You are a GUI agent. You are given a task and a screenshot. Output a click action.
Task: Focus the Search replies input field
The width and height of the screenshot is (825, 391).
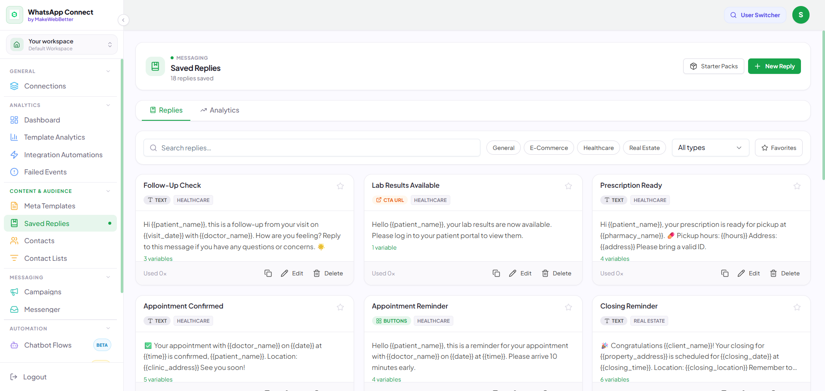(x=312, y=148)
